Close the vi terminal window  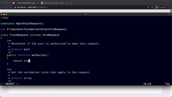pos(2,14)
